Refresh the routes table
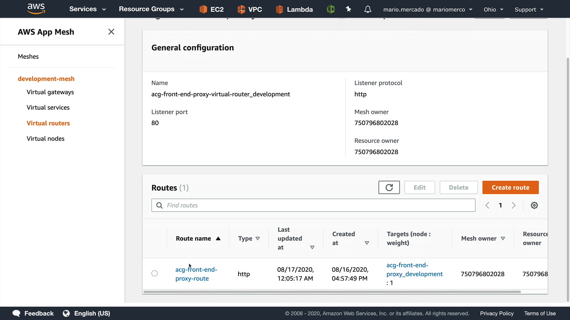Viewport: 570px width, 320px height. pos(389,188)
